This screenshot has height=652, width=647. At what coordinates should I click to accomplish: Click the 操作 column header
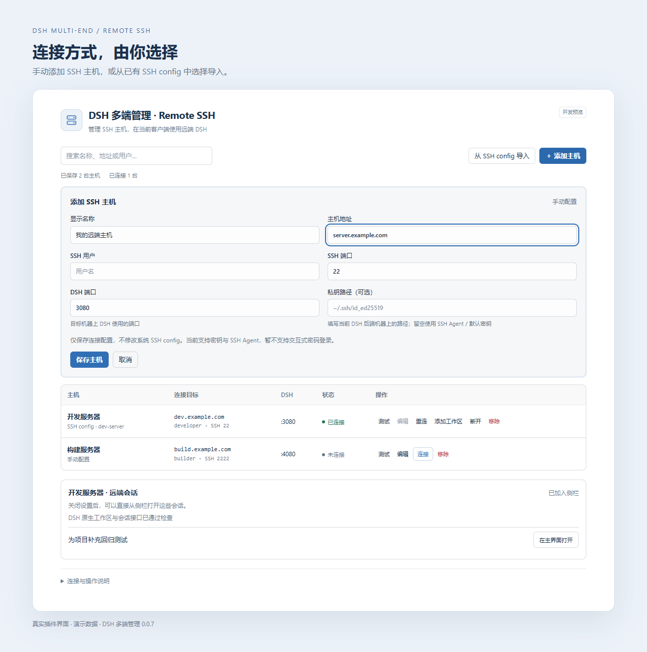(x=382, y=395)
